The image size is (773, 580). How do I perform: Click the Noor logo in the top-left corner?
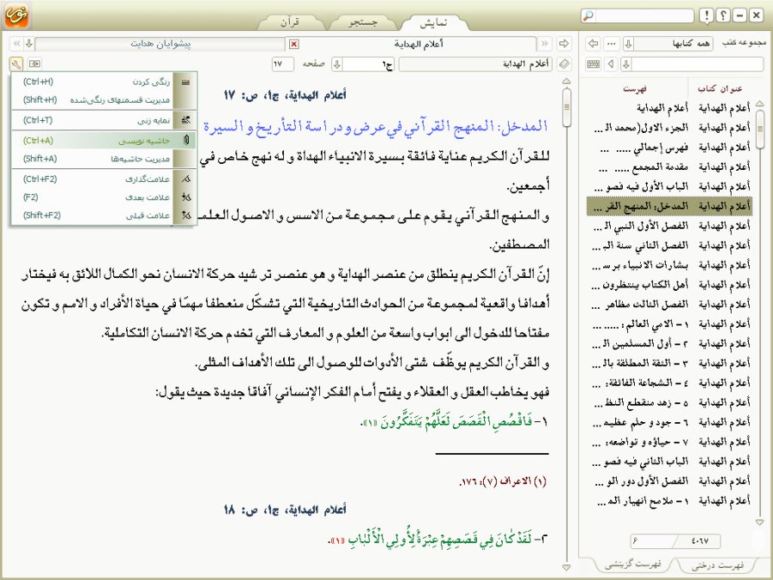pyautogui.click(x=16, y=15)
